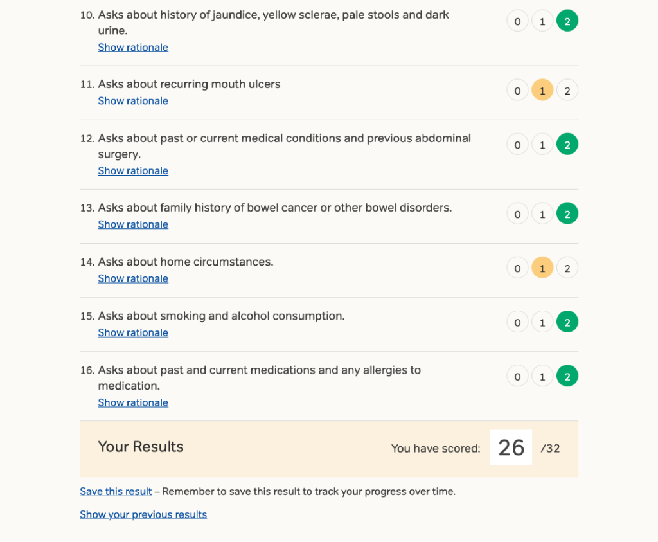Select score 1 for question 10 jaundice

click(542, 22)
